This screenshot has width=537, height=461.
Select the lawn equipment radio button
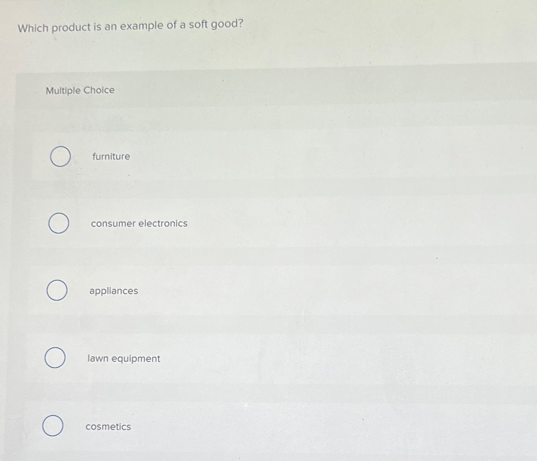[55, 358]
